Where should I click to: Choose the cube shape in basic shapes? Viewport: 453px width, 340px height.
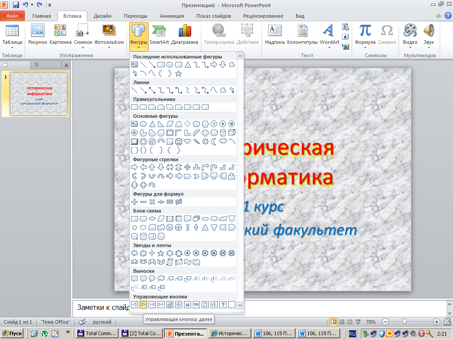[232, 133]
